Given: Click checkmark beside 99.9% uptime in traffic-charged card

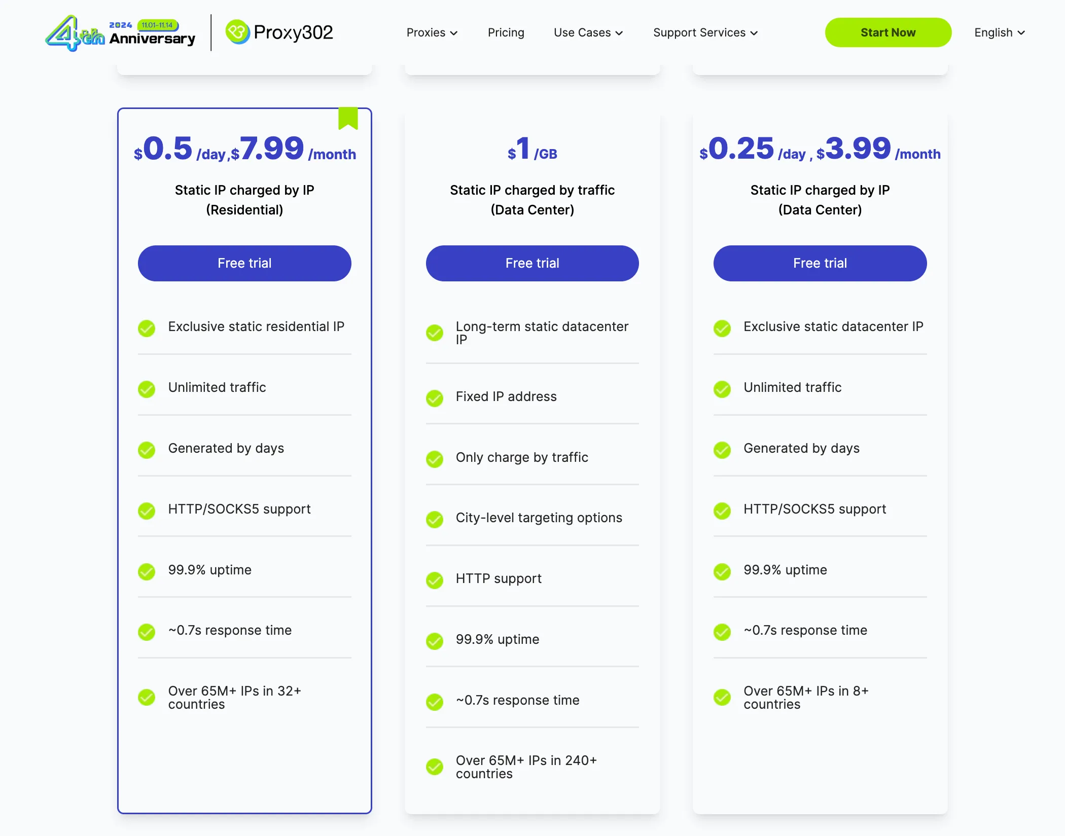Looking at the screenshot, I should (x=435, y=641).
